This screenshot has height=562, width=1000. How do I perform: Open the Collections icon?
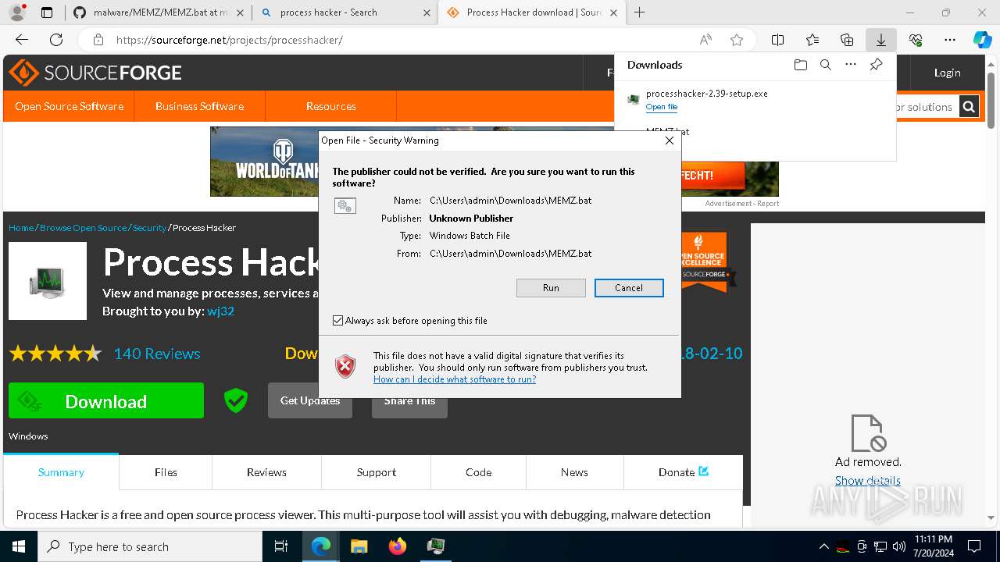click(x=847, y=40)
